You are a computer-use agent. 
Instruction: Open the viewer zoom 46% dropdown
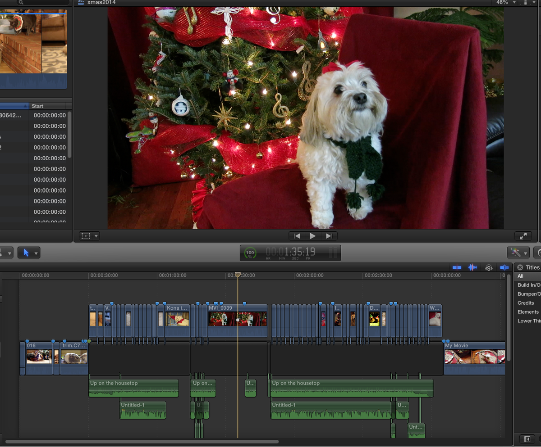(x=505, y=2)
